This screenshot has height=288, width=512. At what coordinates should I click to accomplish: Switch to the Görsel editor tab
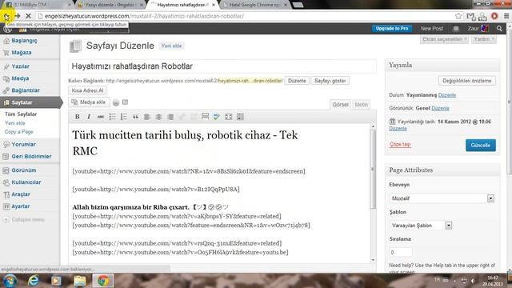[x=340, y=105]
